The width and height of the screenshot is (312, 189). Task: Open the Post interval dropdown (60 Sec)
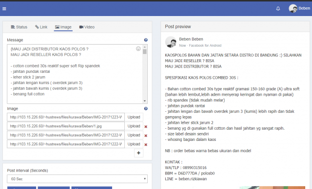point(77,179)
